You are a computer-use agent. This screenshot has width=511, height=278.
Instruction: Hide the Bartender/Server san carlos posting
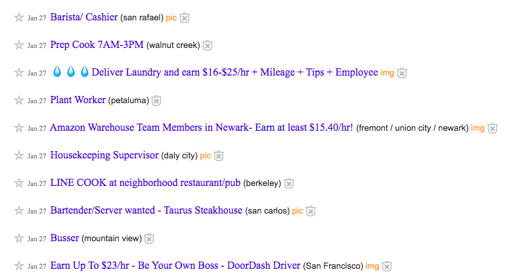click(311, 211)
